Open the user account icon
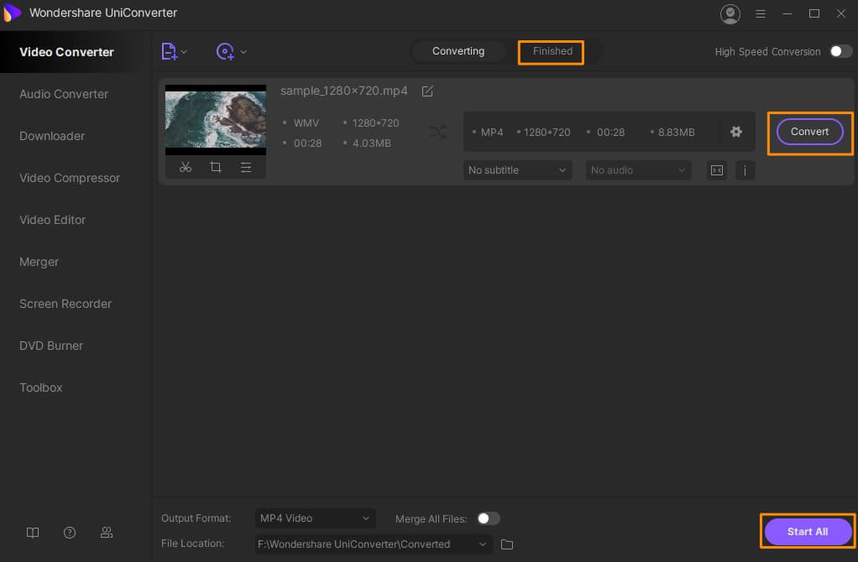This screenshot has height=562, width=858. (x=730, y=13)
